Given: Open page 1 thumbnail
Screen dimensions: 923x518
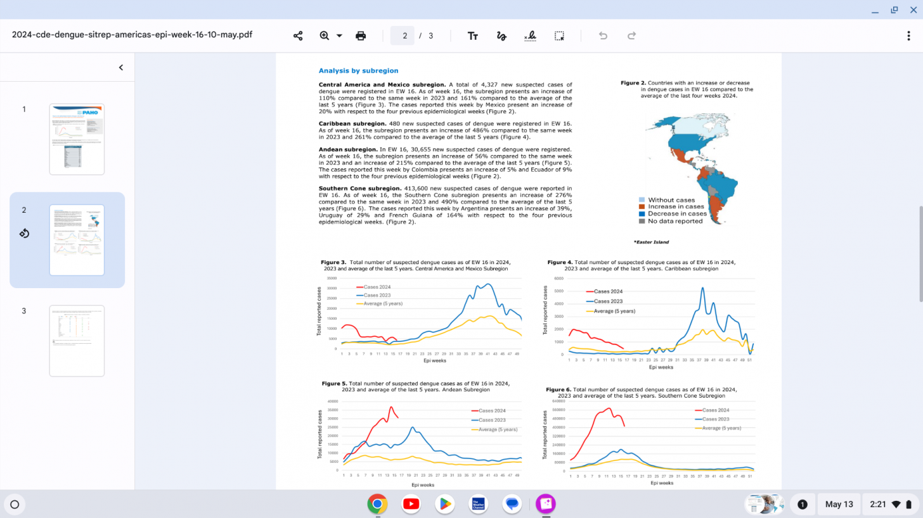Looking at the screenshot, I should click(x=77, y=139).
